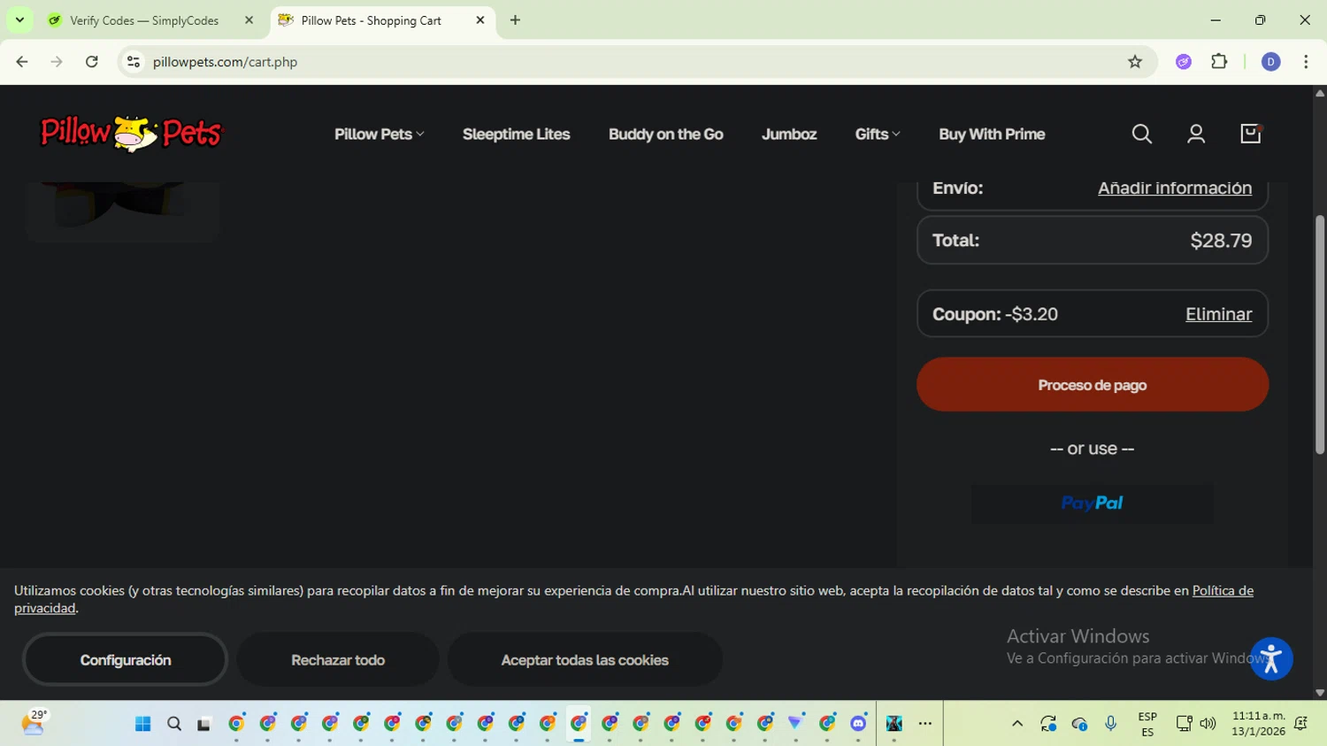The height and width of the screenshot is (746, 1327).
Task: Click the page vertical scrollbar thumb
Action: tap(1320, 335)
